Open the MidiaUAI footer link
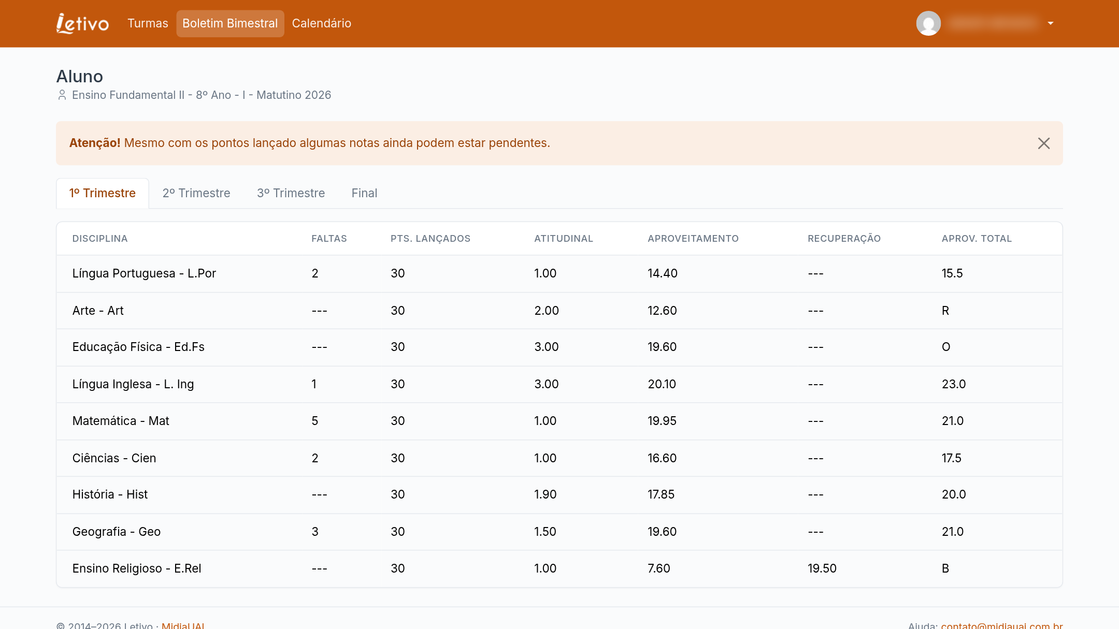The height and width of the screenshot is (629, 1119). click(x=183, y=625)
